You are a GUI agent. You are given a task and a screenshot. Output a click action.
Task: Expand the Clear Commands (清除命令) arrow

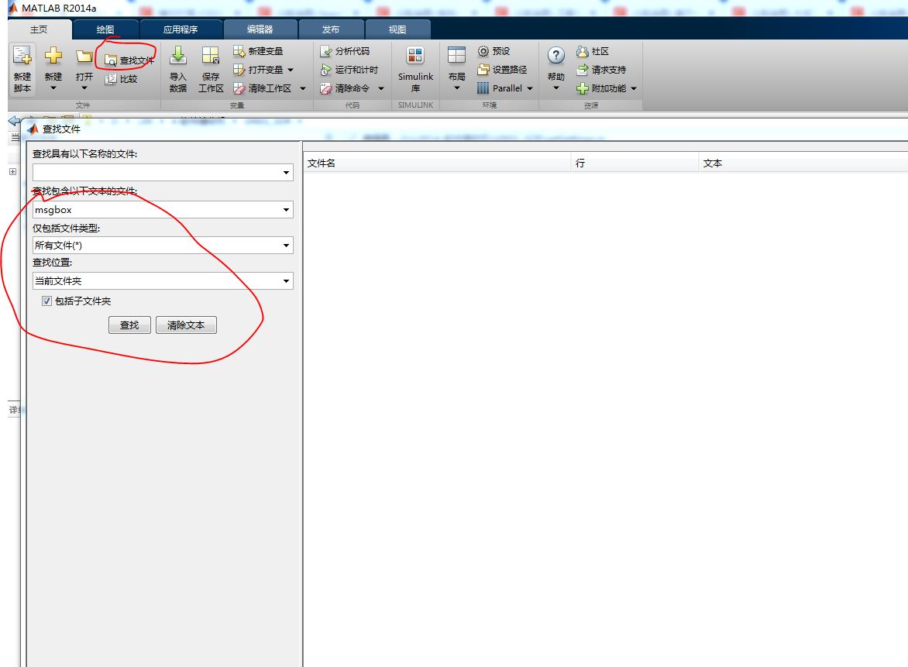pyautogui.click(x=381, y=88)
